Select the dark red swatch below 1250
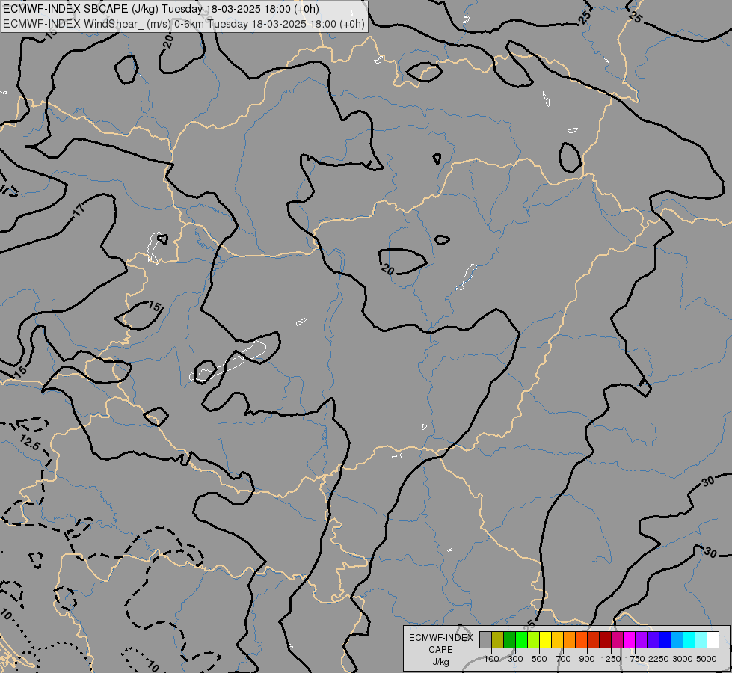The image size is (732, 673). tap(605, 640)
